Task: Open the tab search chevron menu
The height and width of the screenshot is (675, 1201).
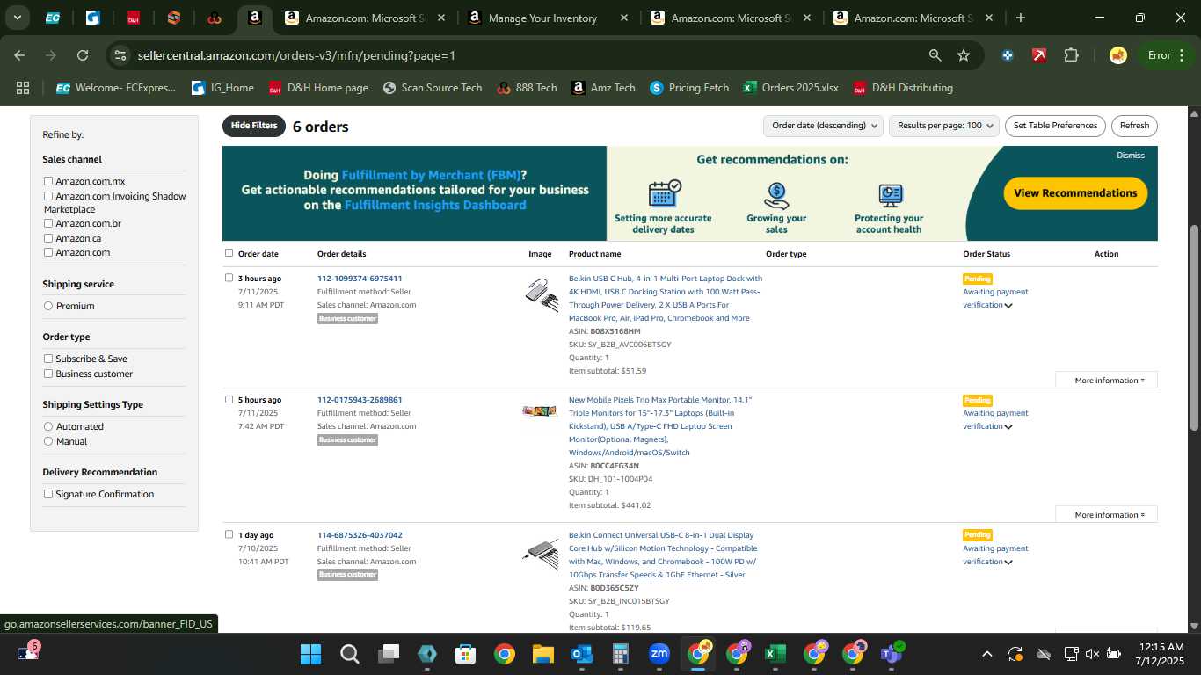Action: (x=18, y=18)
